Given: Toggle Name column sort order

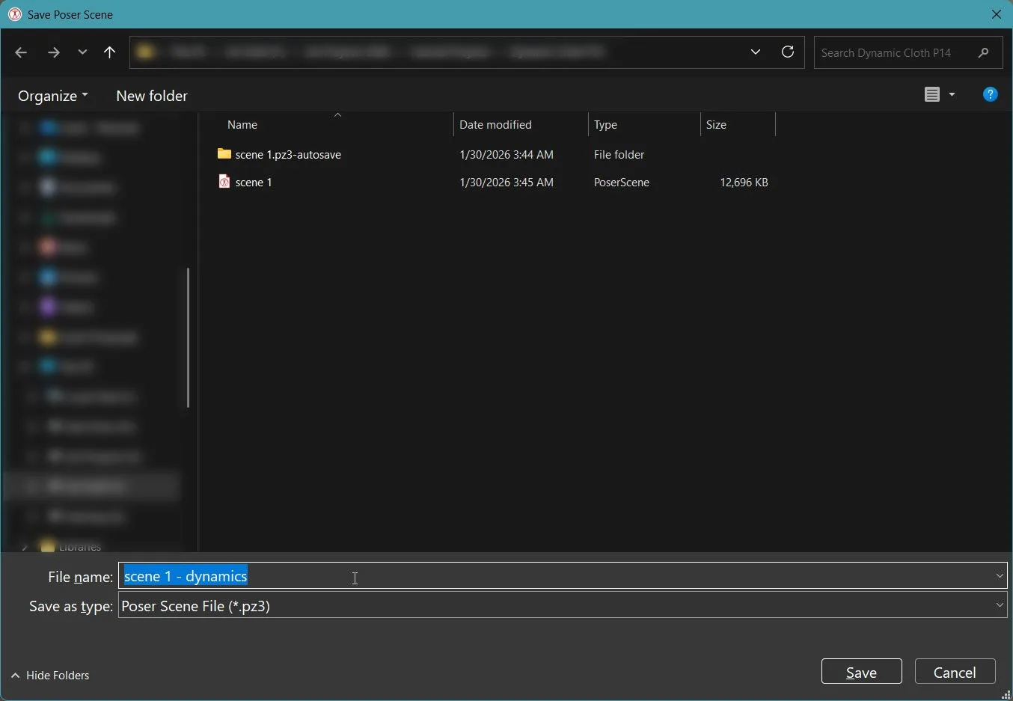Looking at the screenshot, I should (242, 124).
